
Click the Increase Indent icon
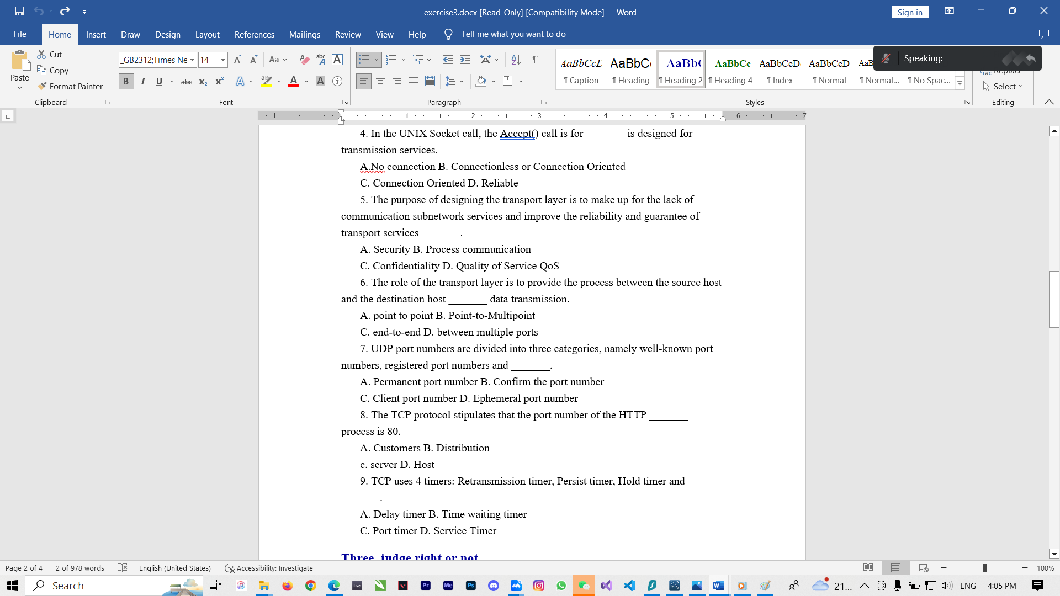coord(465,60)
